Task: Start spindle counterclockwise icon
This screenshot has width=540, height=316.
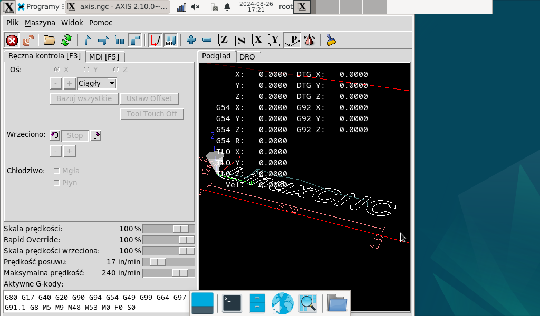Action: pos(55,135)
